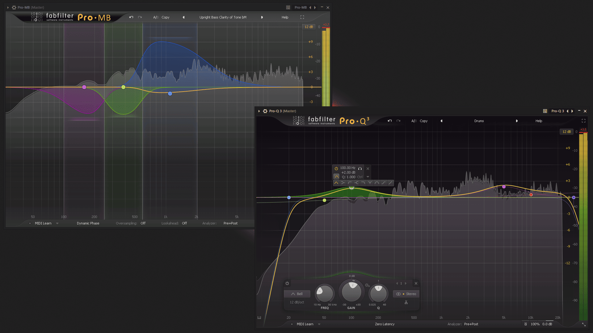
Task: Click Copy in Pro-MB toolbar
Action: 165,17
